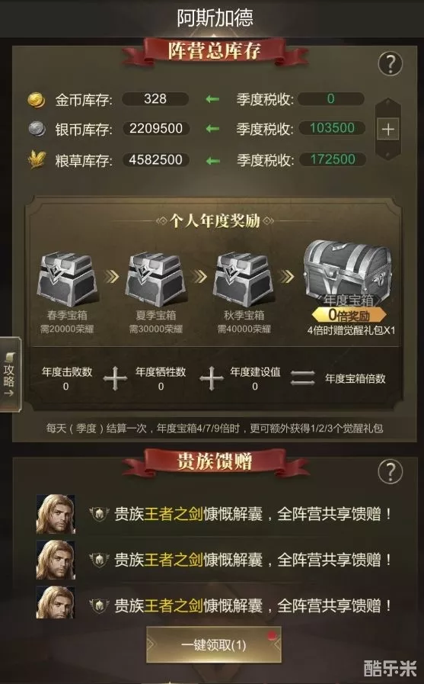This screenshot has width=424, height=684.
Task: Select second 王者之剑 gift entry avatar
Action: click(x=56, y=560)
